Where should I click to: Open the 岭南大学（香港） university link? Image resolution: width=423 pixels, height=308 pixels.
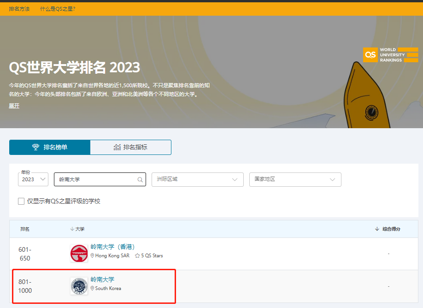pyautogui.click(x=112, y=247)
